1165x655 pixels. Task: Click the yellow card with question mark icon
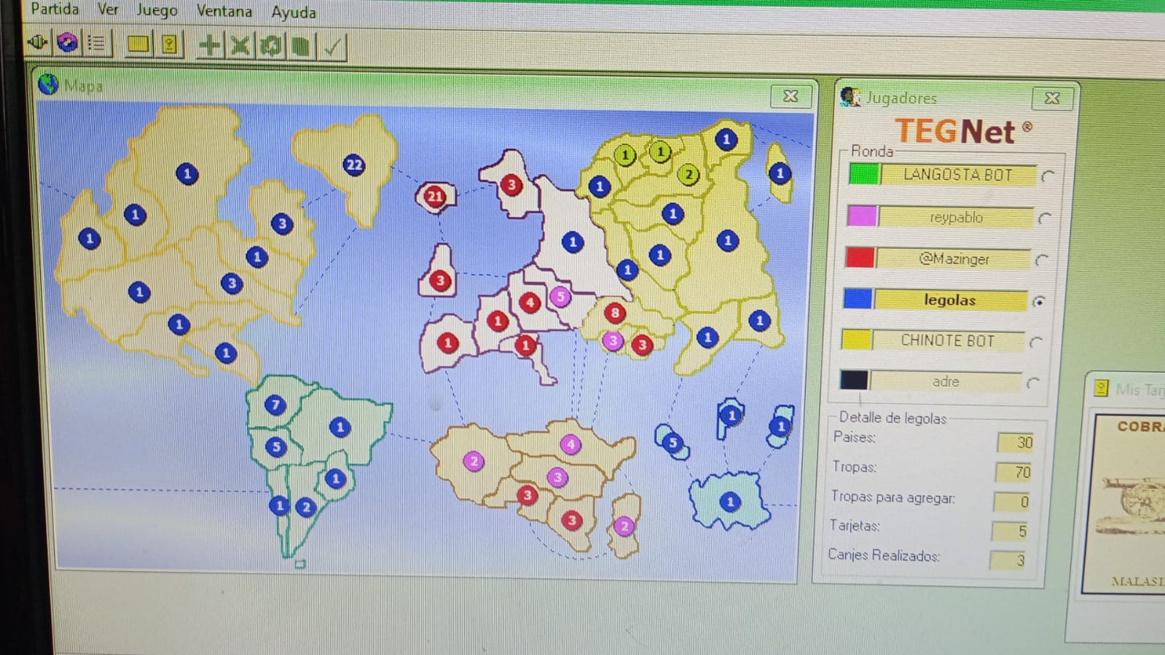[x=169, y=44]
